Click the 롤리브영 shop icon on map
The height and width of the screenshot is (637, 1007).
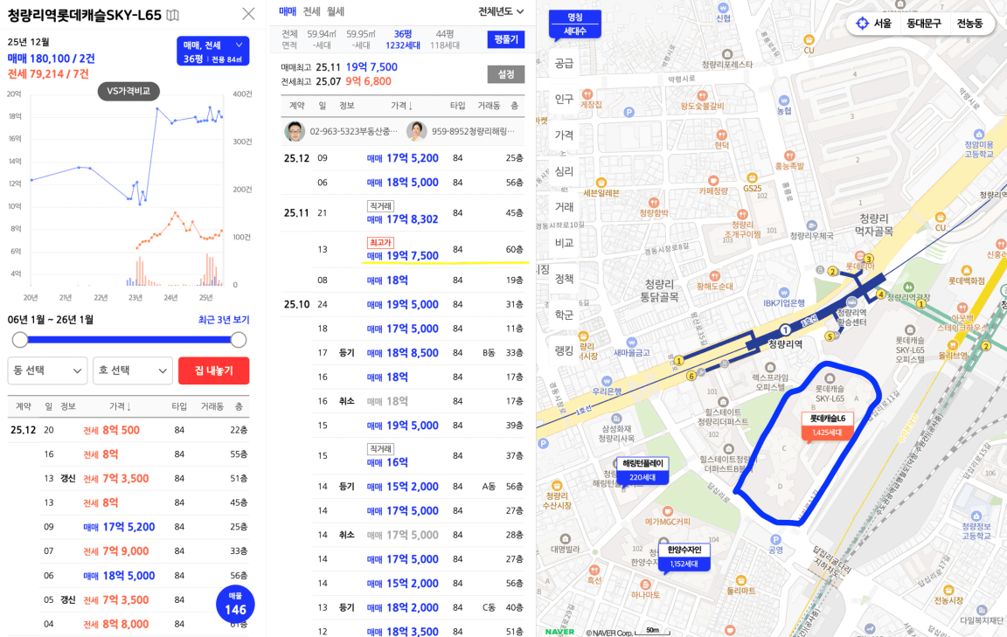pos(953,345)
